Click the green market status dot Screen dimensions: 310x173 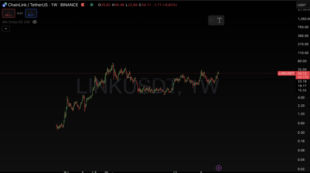coord(91,5)
